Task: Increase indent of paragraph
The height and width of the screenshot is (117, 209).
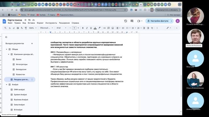Action: point(148,28)
